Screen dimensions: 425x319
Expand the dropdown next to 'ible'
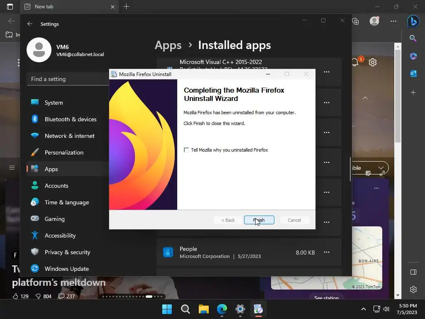[x=381, y=168]
